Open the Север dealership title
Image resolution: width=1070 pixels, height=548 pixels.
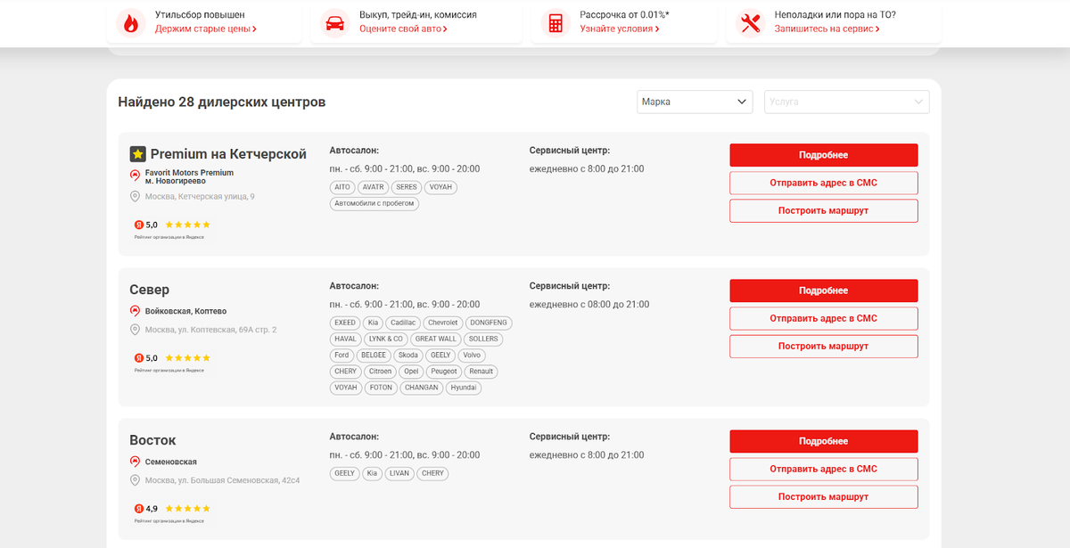tap(150, 290)
